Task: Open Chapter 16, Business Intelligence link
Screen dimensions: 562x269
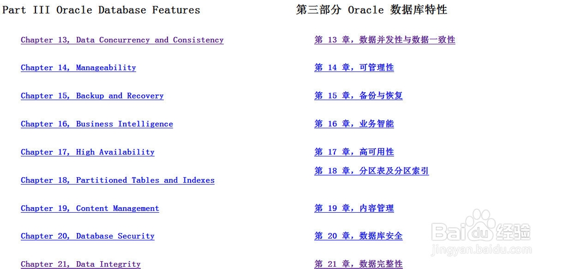Action: pos(97,124)
